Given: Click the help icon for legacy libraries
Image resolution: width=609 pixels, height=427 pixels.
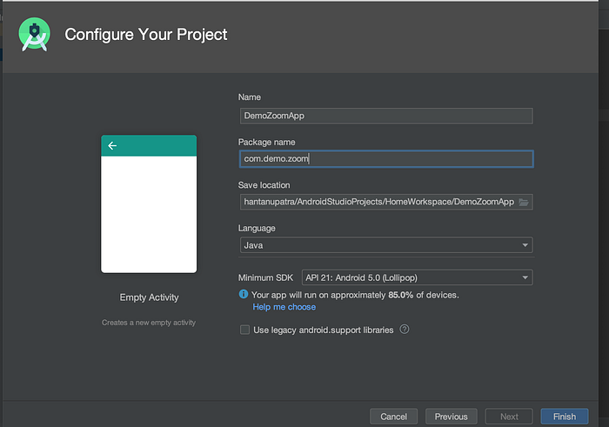Looking at the screenshot, I should pos(405,330).
